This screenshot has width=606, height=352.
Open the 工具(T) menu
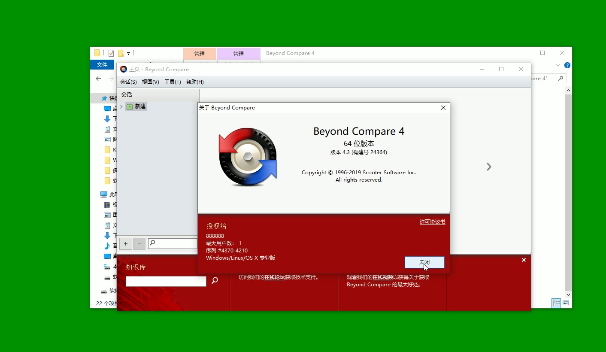pyautogui.click(x=173, y=82)
